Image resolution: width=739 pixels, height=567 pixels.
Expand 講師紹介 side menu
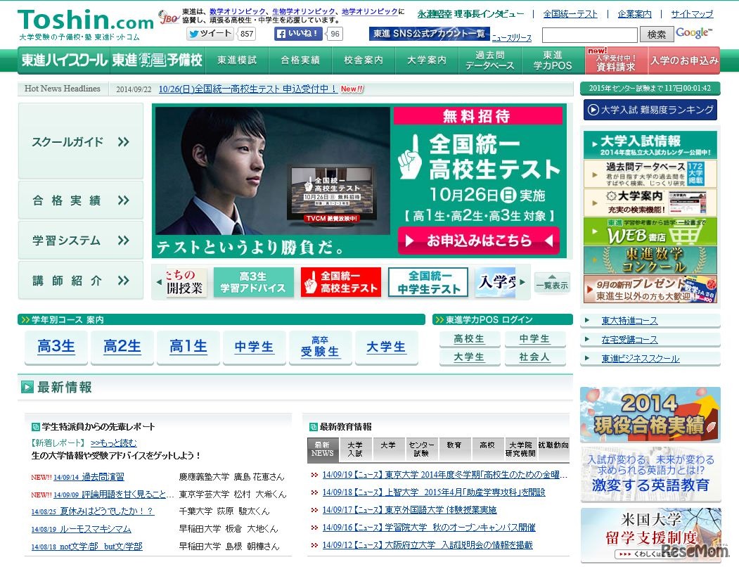[x=81, y=281]
